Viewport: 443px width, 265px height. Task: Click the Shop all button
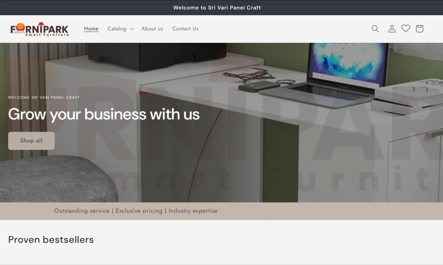[x=31, y=141]
